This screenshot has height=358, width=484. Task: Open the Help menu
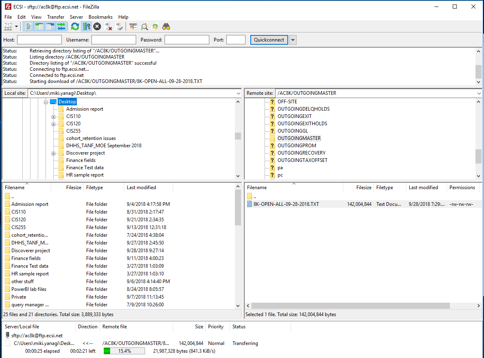123,17
